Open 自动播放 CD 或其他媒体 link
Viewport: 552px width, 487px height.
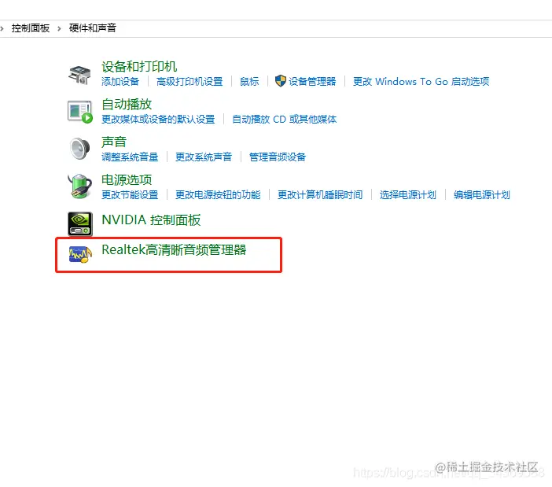click(285, 120)
